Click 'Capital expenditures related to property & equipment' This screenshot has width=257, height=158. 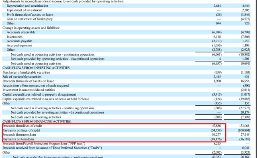coord(39,94)
